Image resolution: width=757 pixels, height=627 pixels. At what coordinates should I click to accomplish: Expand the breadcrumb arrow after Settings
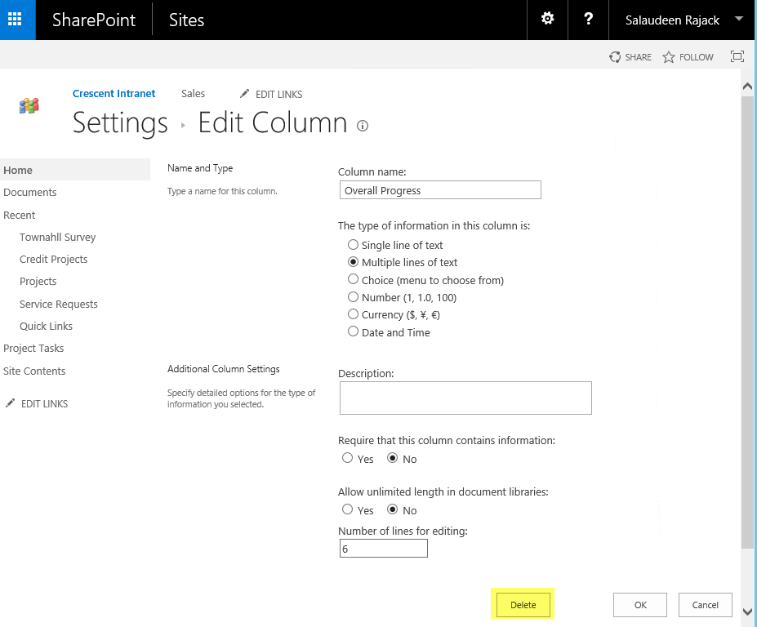pos(184,124)
